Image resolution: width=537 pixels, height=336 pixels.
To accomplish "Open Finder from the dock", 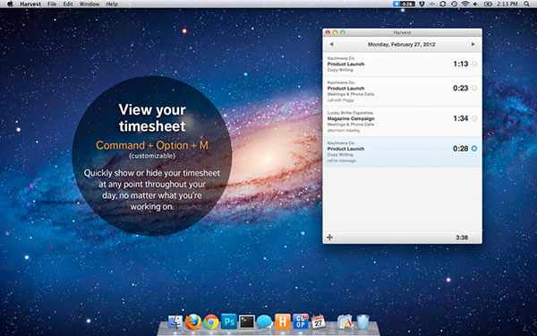I will 175,323.
